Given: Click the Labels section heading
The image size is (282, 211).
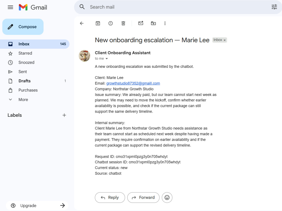Looking at the screenshot, I should click(15, 115).
